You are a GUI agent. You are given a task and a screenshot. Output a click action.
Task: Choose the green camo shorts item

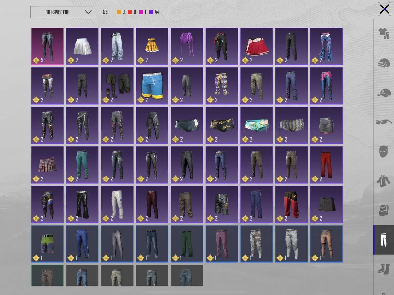pos(47,244)
